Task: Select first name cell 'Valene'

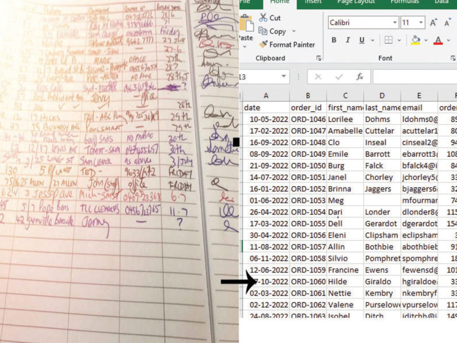Action: 345,305
